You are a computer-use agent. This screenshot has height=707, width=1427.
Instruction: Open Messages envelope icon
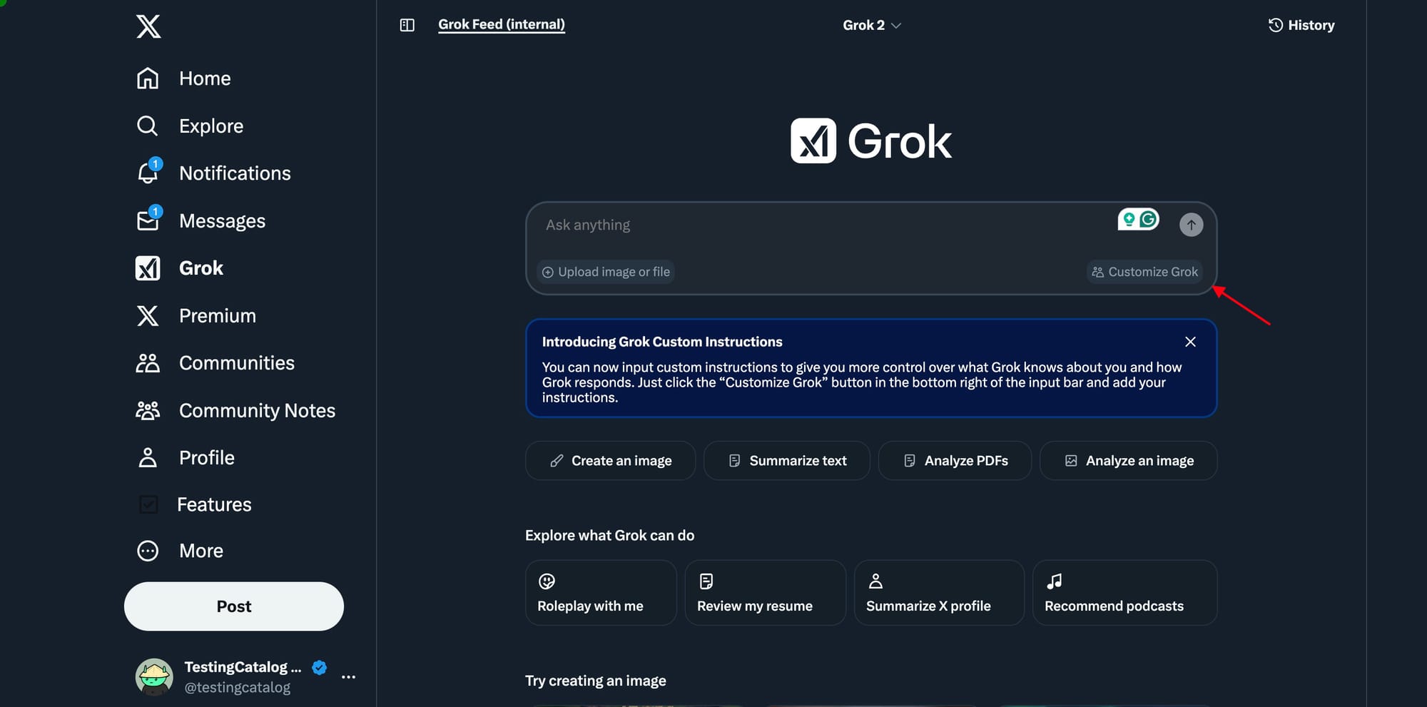(200, 221)
